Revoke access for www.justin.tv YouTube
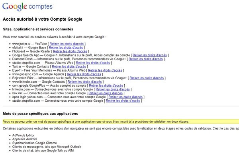Viewport: 239px width, 153px height. pos(67,44)
